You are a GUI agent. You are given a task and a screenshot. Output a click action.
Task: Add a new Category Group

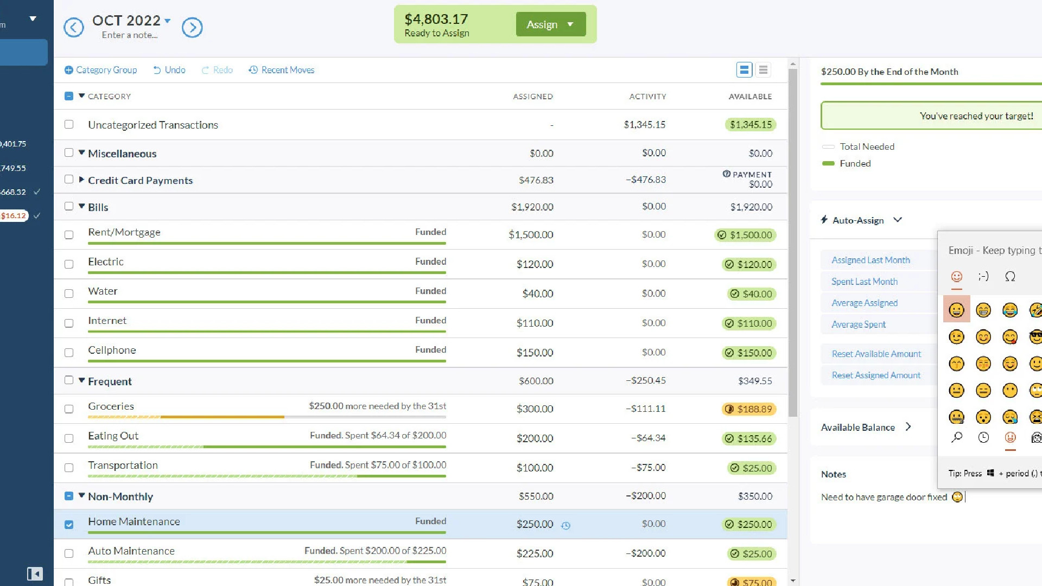(100, 70)
